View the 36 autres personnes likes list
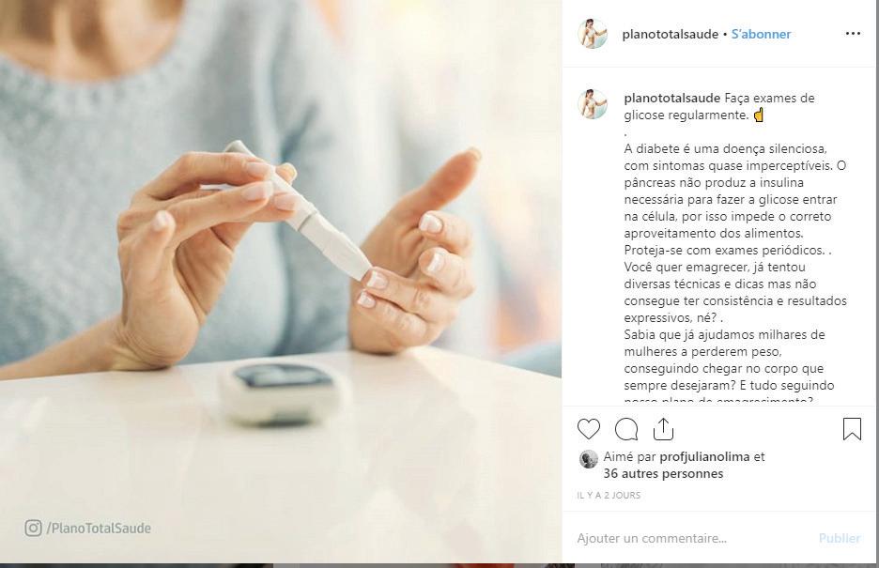 tap(663, 474)
